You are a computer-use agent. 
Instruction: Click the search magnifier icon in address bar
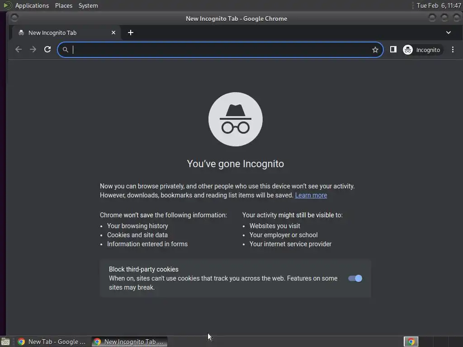[66, 50]
